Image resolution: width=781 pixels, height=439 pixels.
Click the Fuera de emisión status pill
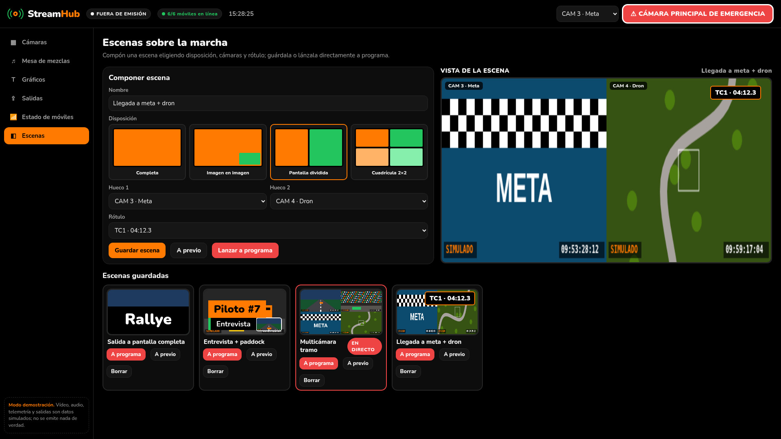pyautogui.click(x=118, y=14)
